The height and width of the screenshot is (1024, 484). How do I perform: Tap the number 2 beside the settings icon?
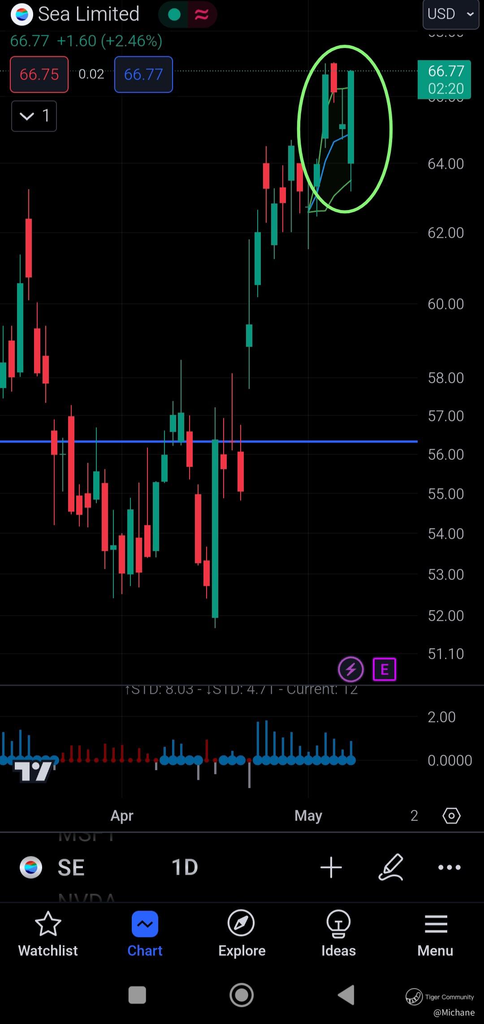pos(414,816)
